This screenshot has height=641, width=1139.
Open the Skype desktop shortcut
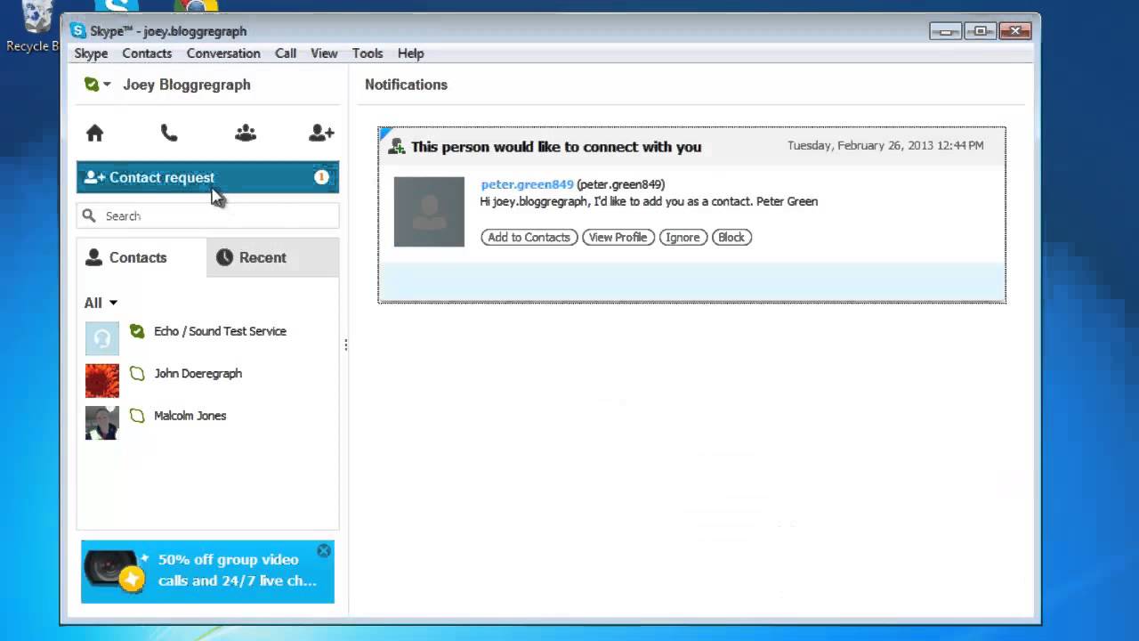tap(117, 7)
